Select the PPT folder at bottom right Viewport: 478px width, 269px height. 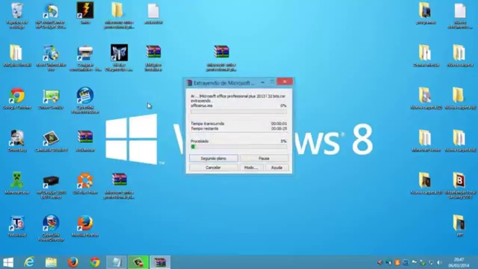pos(459,226)
